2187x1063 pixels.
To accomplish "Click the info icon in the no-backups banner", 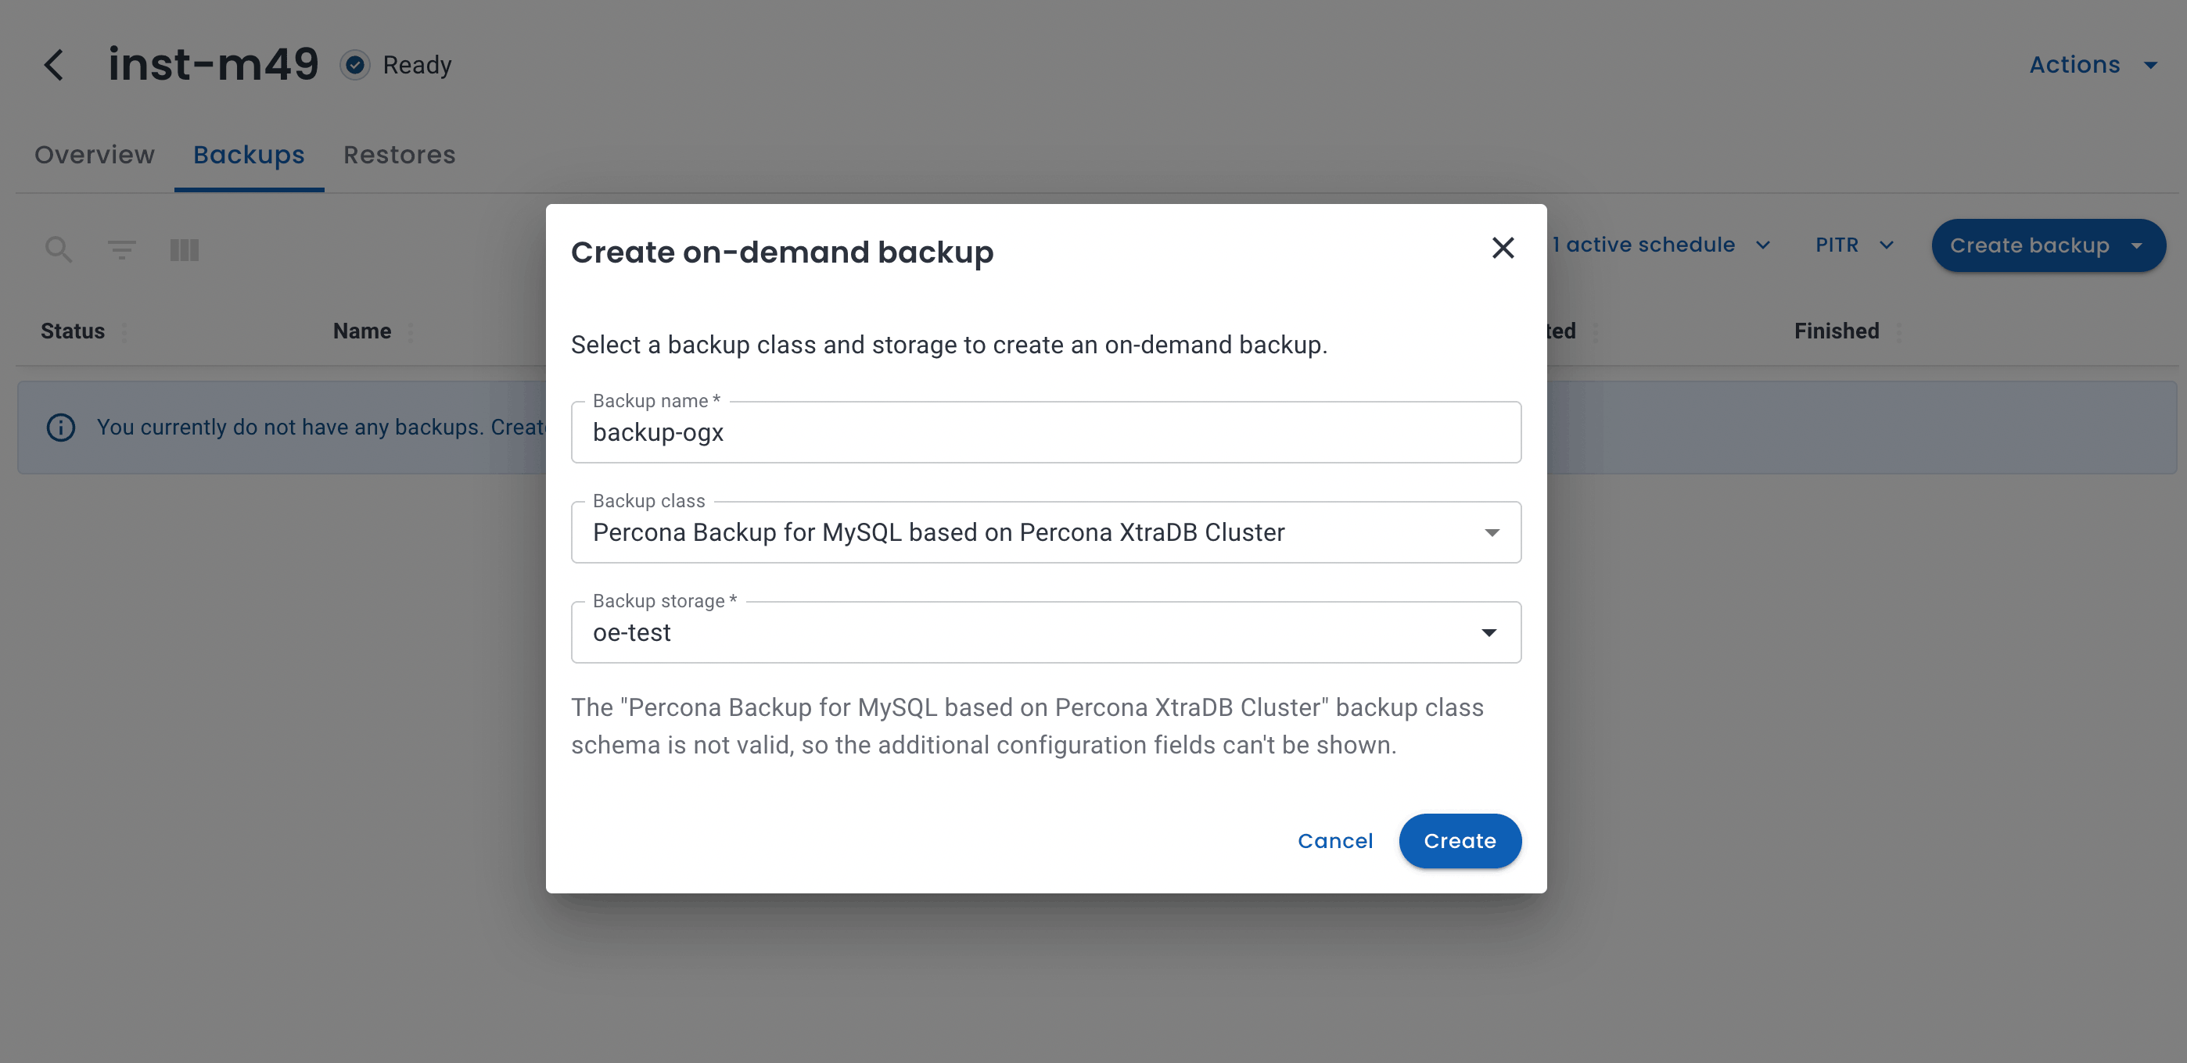I will [x=60, y=427].
